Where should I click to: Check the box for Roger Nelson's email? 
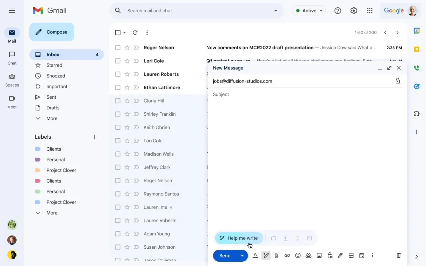(118, 48)
